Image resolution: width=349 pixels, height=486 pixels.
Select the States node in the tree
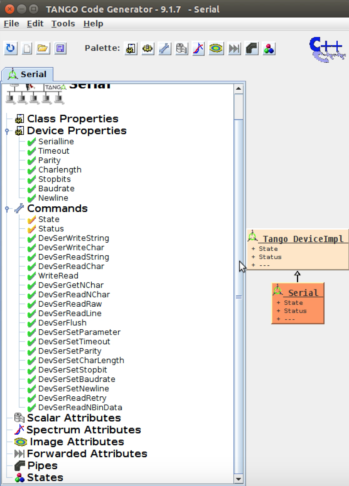(45, 478)
